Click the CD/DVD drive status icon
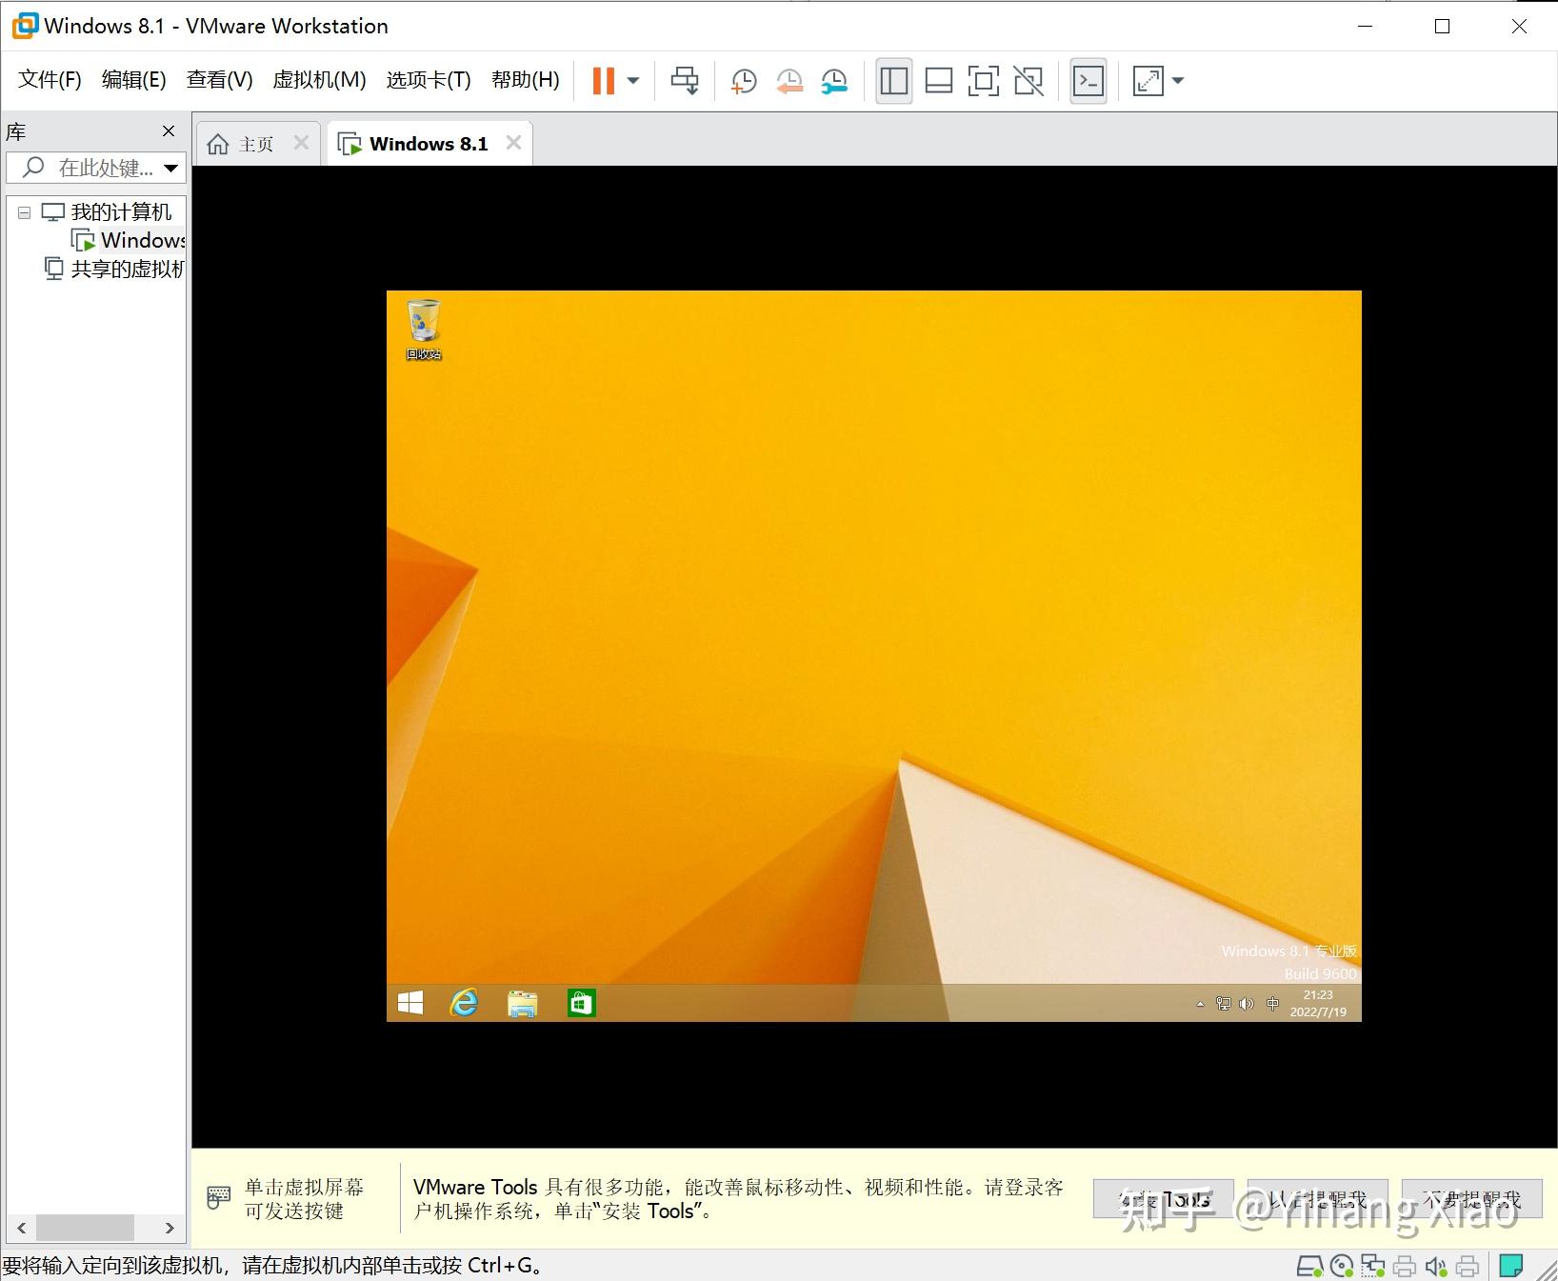1558x1281 pixels. pyautogui.click(x=1342, y=1266)
